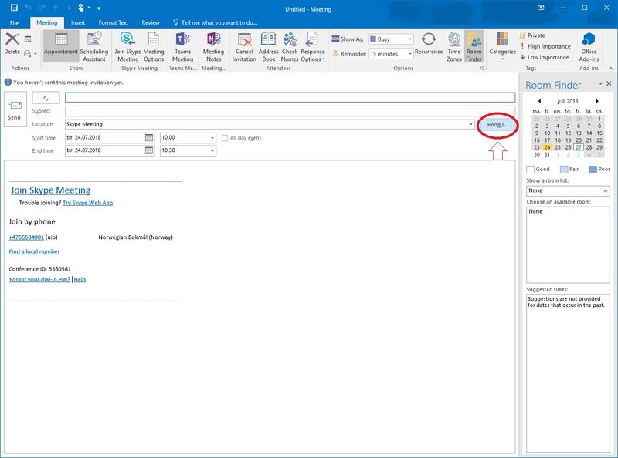Open Recurrence settings
This screenshot has height=458, width=618.
click(x=429, y=46)
